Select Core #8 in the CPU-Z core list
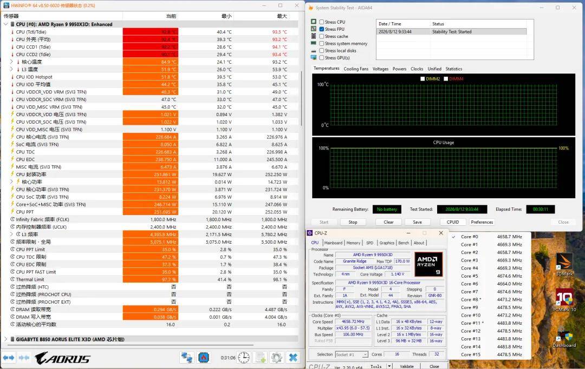The width and height of the screenshot is (585, 369). pyautogui.click(x=490, y=299)
